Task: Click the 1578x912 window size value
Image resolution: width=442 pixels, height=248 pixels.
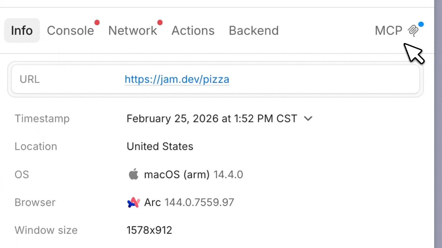Action: pyautogui.click(x=149, y=230)
